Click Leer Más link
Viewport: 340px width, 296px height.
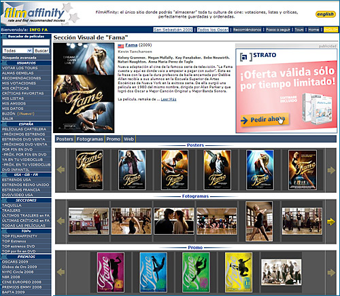(169, 99)
